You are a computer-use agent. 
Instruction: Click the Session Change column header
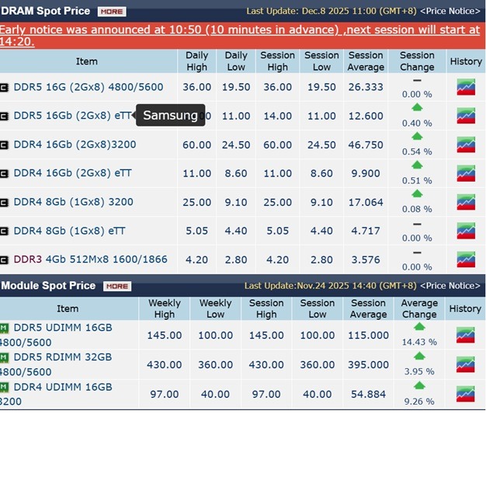(417, 61)
